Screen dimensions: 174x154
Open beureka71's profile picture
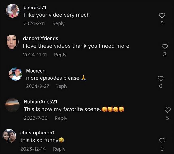[13, 11]
